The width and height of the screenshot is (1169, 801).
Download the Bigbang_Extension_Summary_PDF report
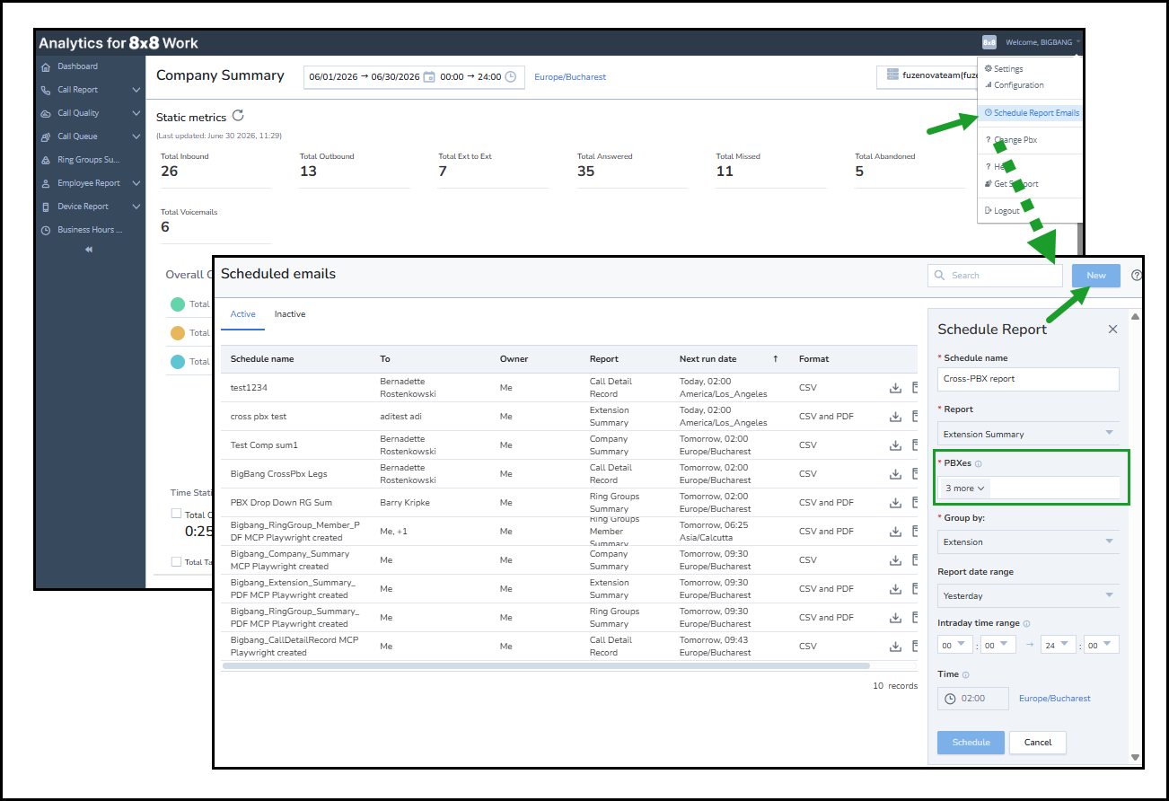click(x=895, y=589)
